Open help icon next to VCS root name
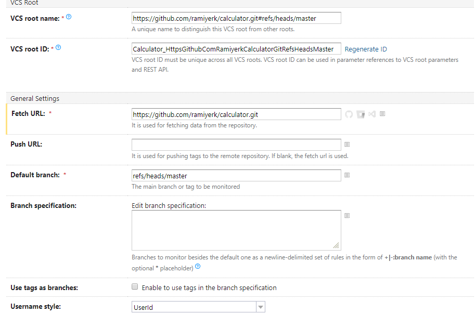Screen dimensions: 475x314 point(69,17)
